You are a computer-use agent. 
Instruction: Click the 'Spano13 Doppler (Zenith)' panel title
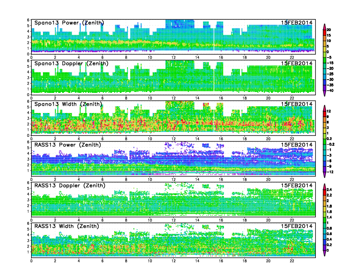(71, 63)
